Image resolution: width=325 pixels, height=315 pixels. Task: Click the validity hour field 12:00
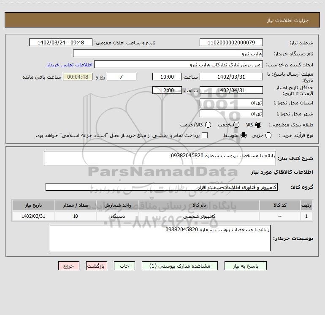click(x=167, y=90)
